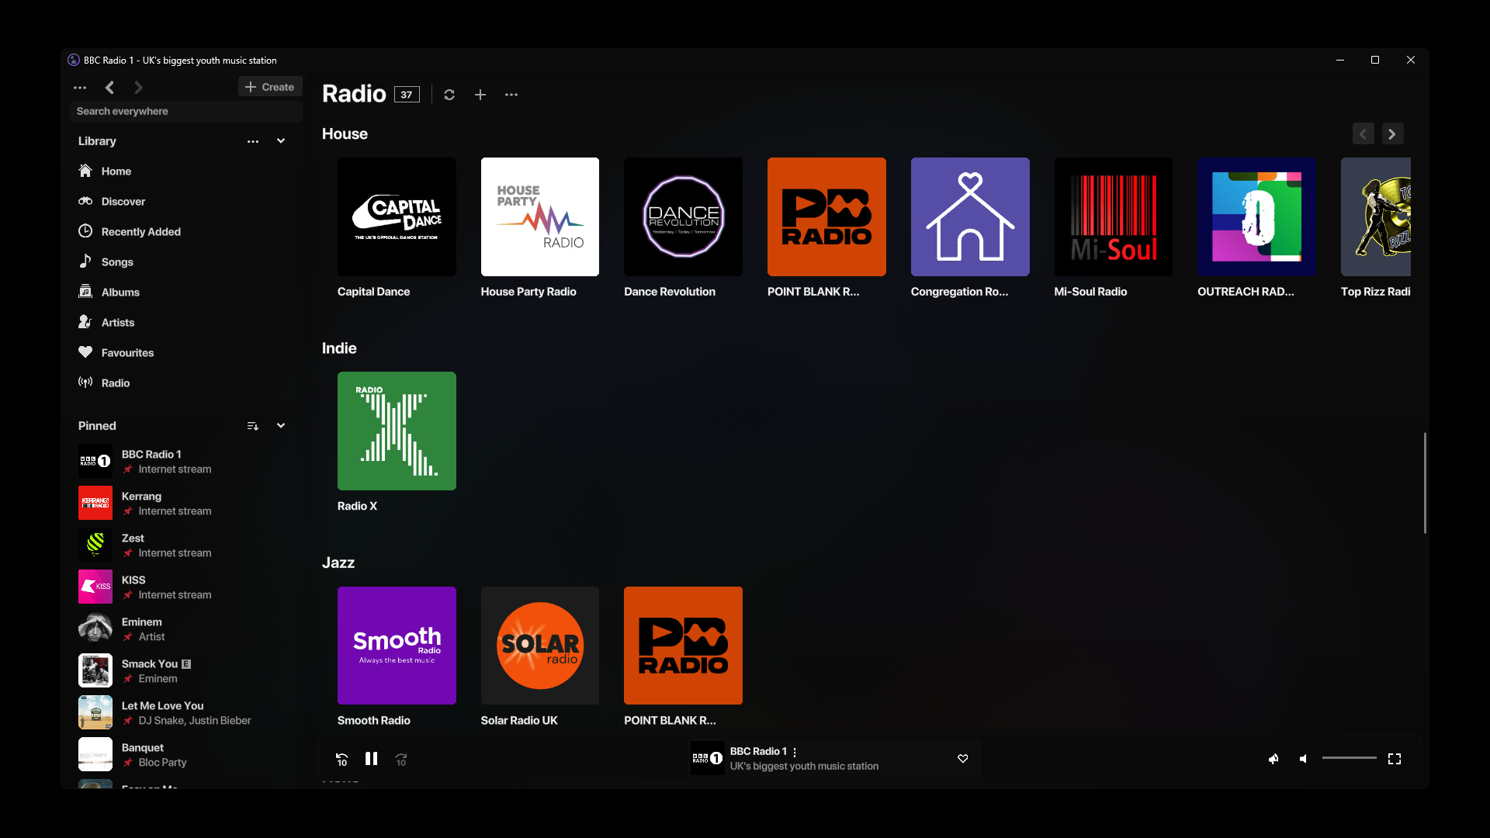Image resolution: width=1490 pixels, height=838 pixels.
Task: Sort the Pinned list
Action: (x=253, y=426)
